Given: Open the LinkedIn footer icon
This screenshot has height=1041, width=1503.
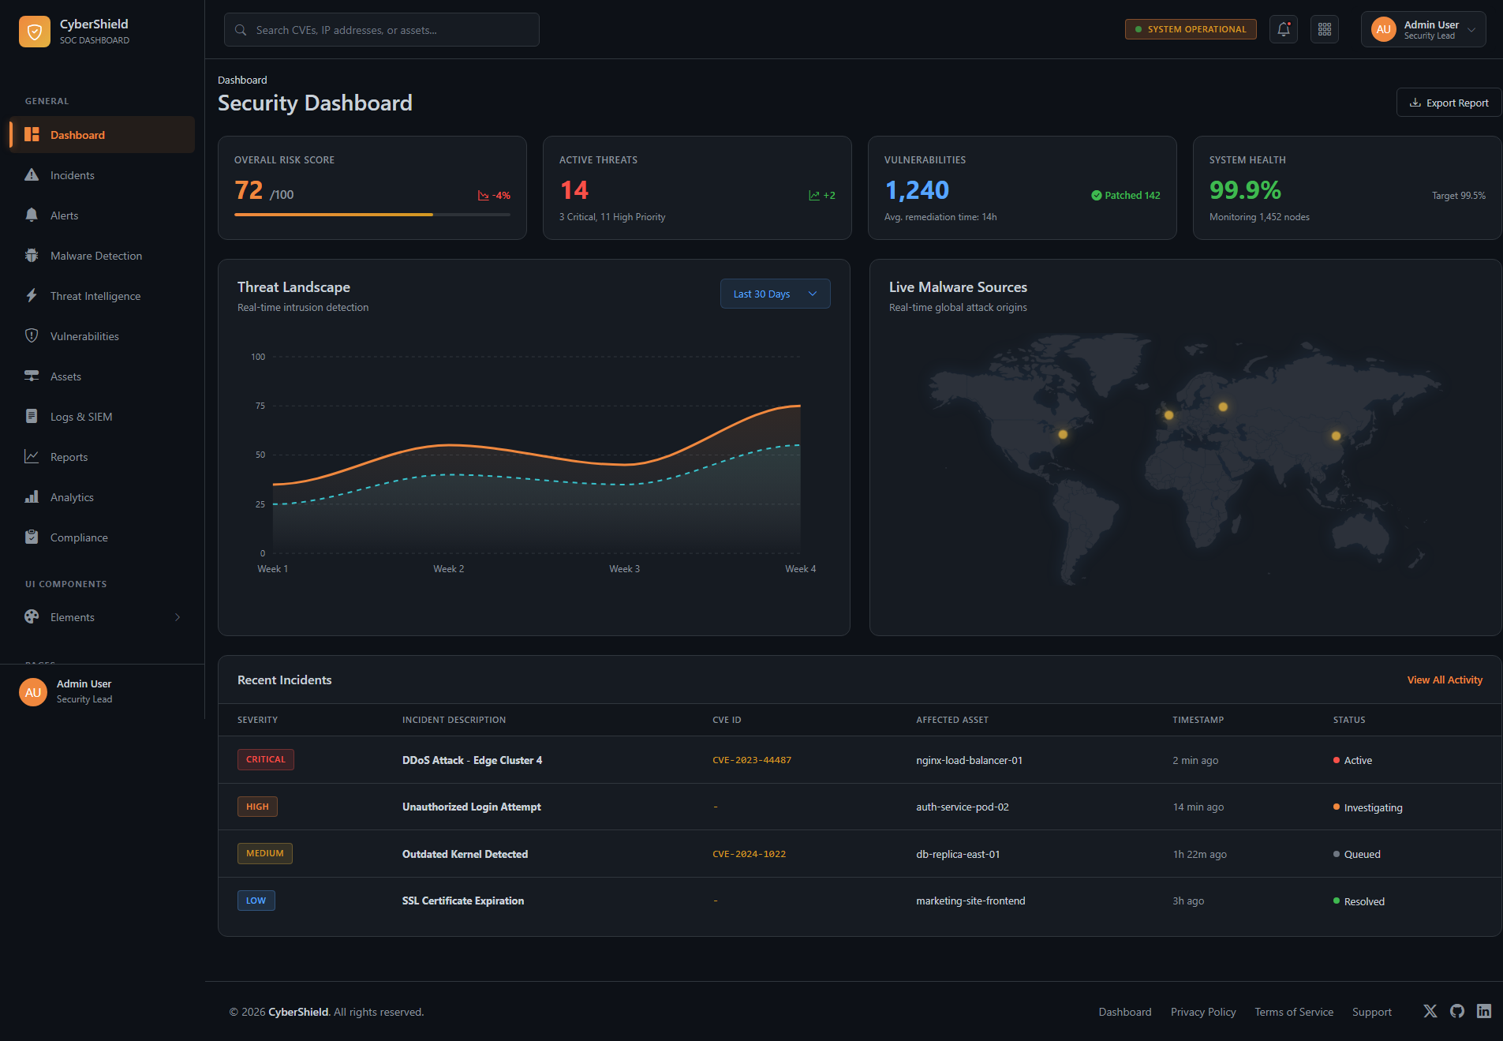Looking at the screenshot, I should pos(1483,1011).
